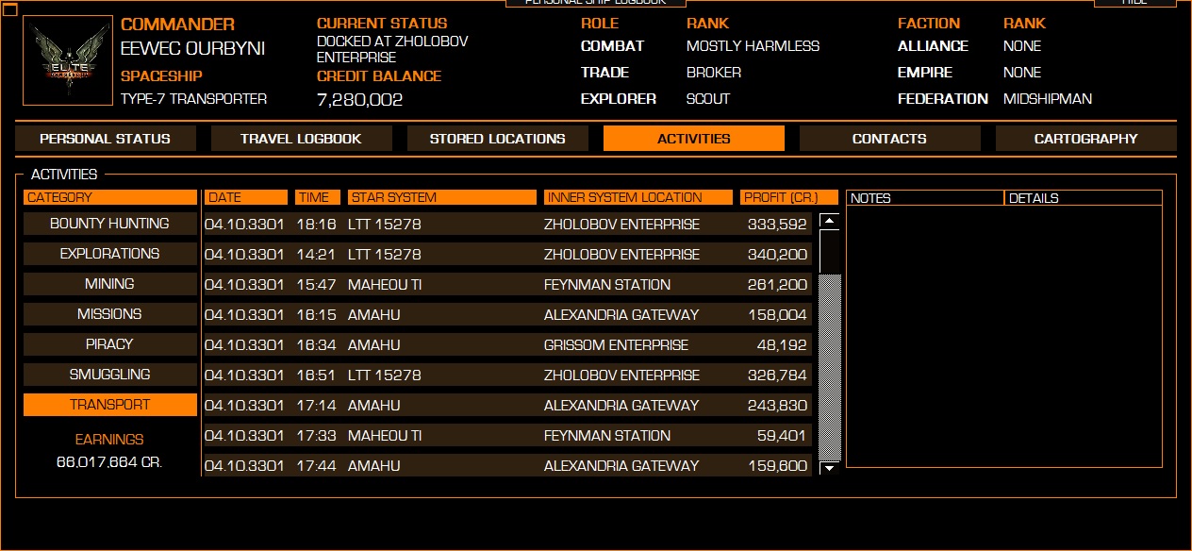Select the Activities tab
Viewport: 1192px width, 551px height.
pos(694,139)
